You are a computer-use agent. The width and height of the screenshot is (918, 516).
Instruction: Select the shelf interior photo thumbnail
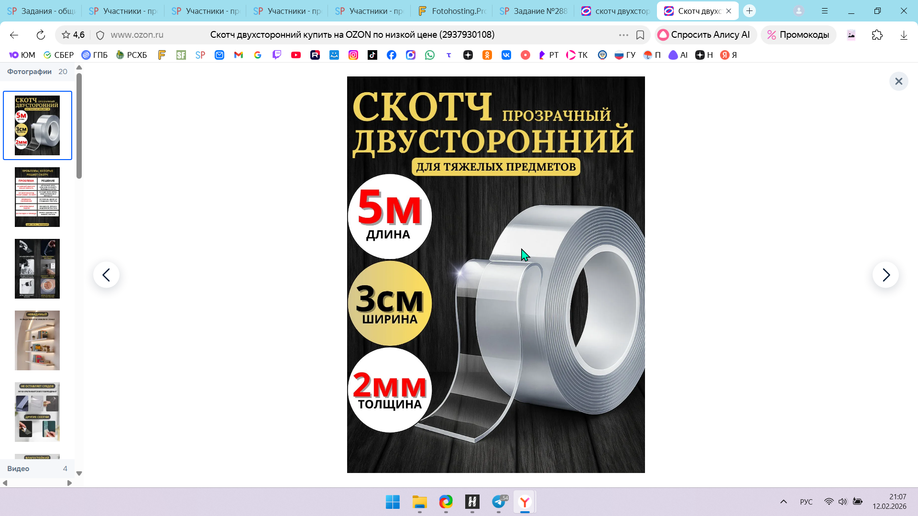(37, 340)
